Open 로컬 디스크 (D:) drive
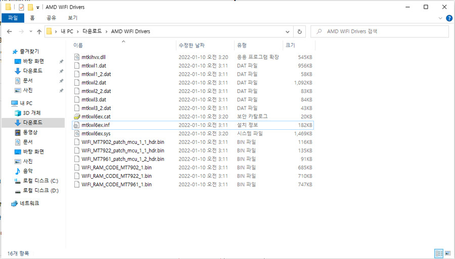This screenshot has height=259, width=455. 40,190
